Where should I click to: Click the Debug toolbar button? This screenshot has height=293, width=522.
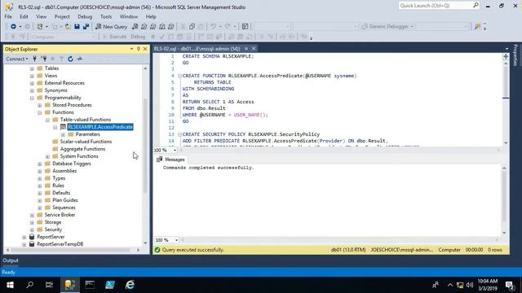point(138,37)
